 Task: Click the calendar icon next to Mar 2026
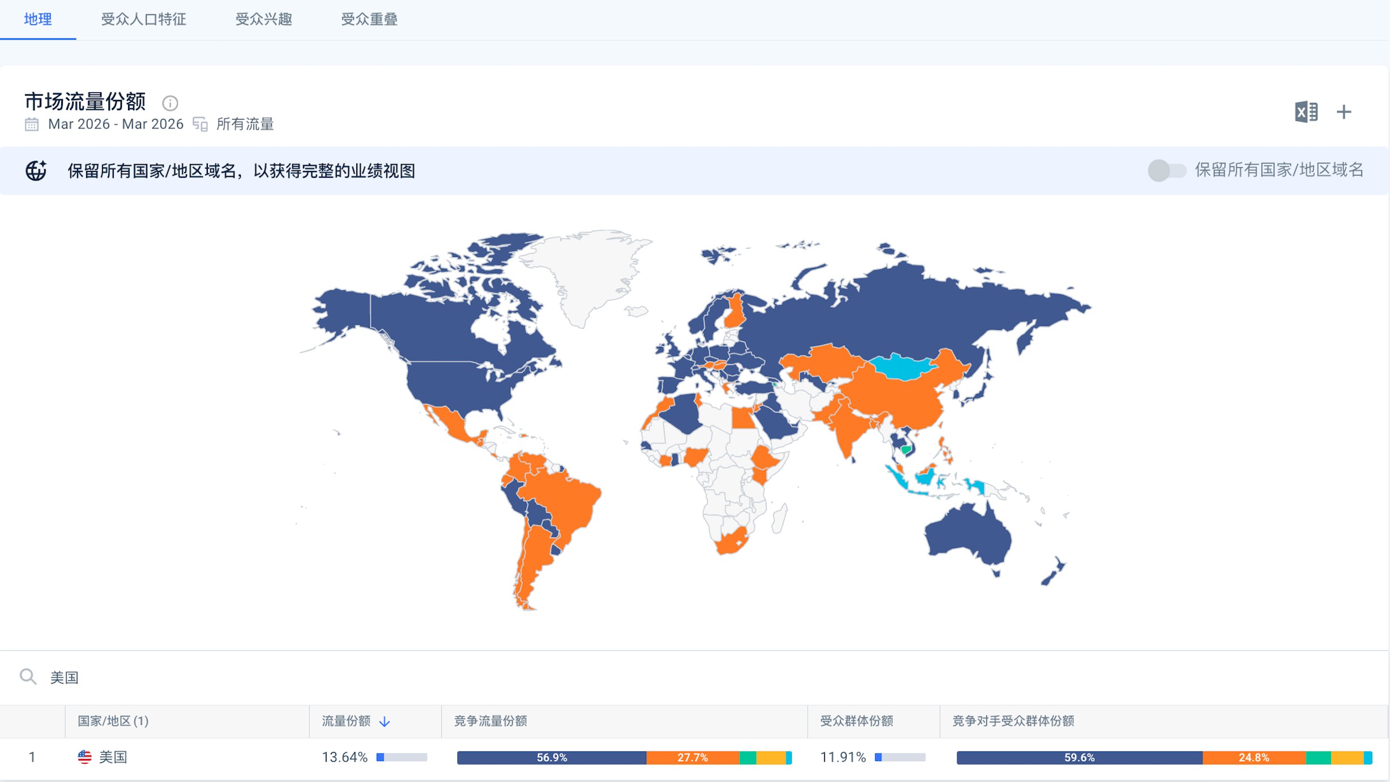coord(32,124)
